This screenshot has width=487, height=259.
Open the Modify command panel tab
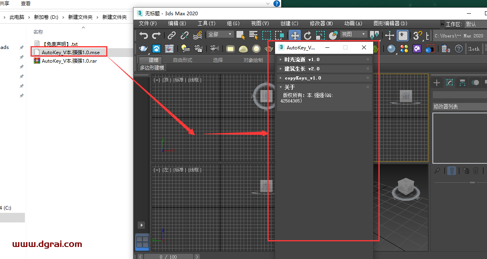pyautogui.click(x=450, y=83)
